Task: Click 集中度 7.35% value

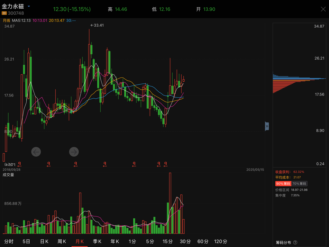Action: pos(295,195)
